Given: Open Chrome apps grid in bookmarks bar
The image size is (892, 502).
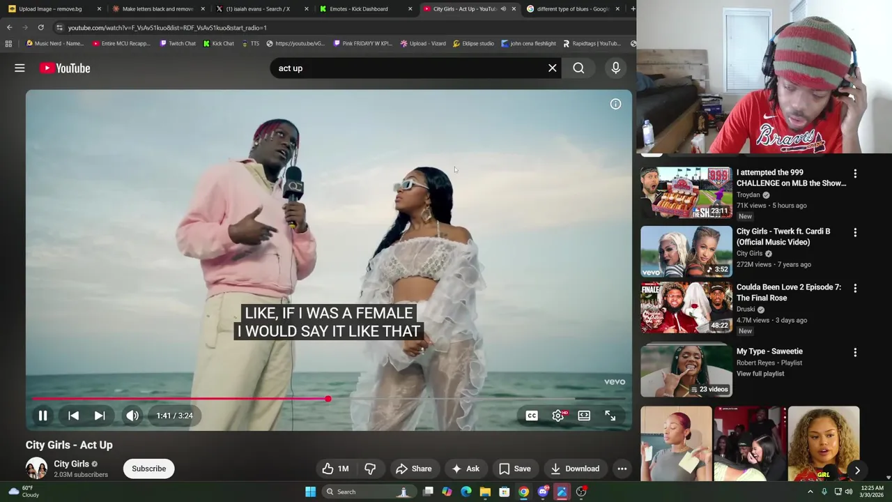Looking at the screenshot, I should pyautogui.click(x=8, y=43).
